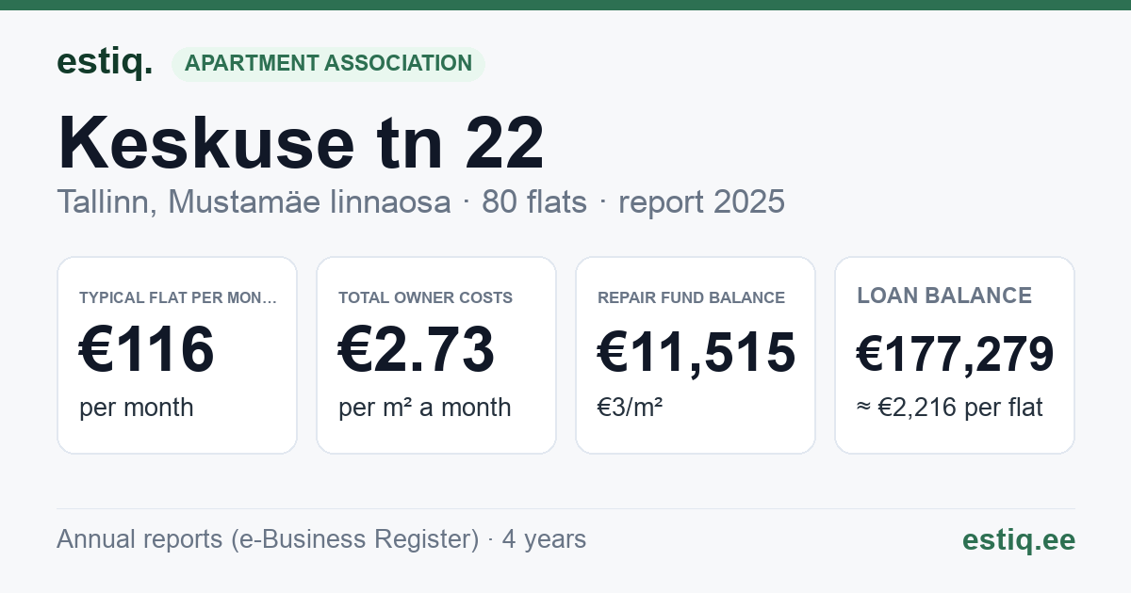The height and width of the screenshot is (593, 1131).
Task: Click the €3/m² caption
Action: point(630,407)
